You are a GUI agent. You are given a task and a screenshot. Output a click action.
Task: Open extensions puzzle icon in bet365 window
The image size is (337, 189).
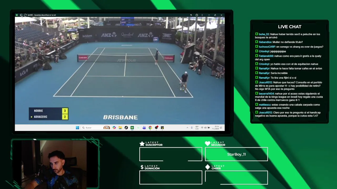pos(197,15)
